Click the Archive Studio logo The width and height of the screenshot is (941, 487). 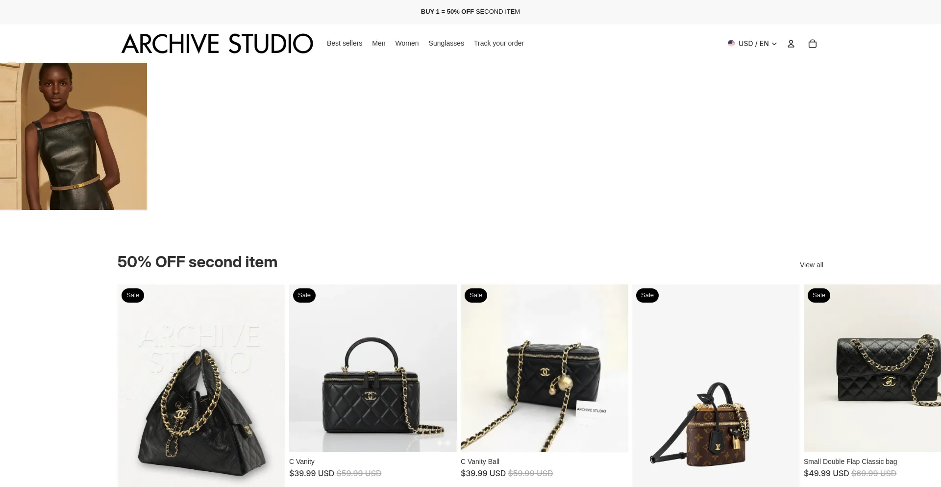217,44
